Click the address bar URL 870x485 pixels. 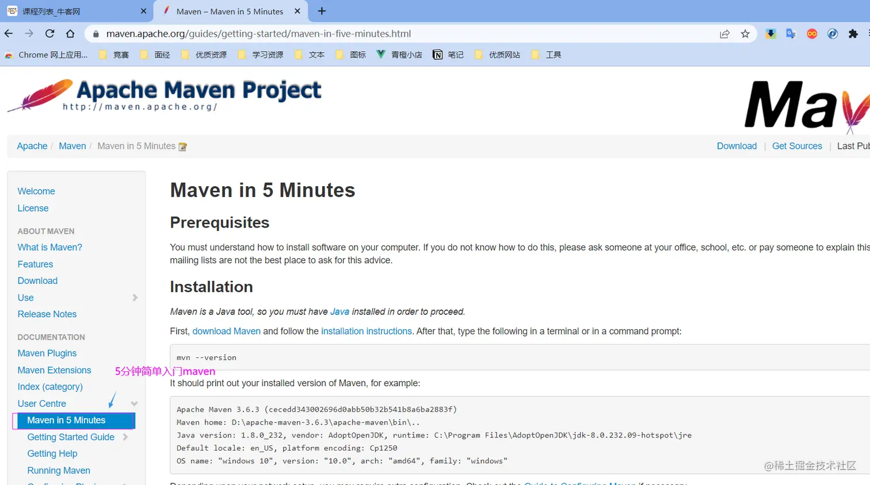click(258, 34)
